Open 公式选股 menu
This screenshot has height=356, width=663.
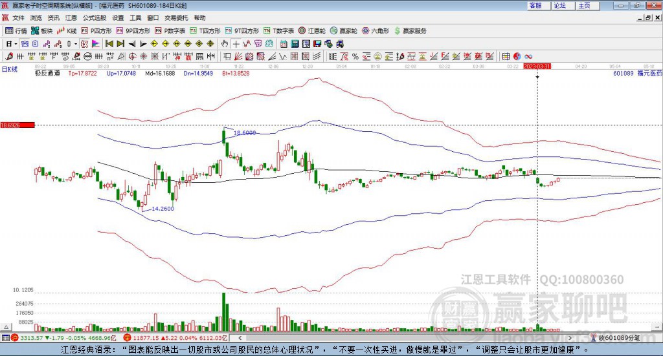(95, 17)
